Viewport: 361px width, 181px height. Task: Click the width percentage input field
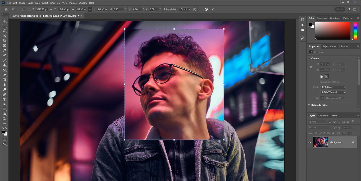tap(81, 9)
